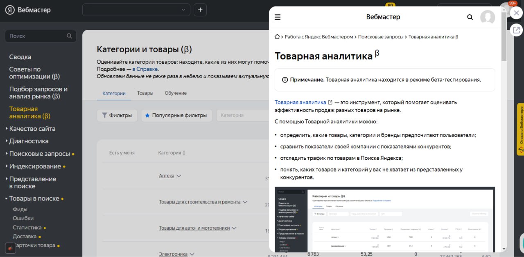Click the Популярные фильтры button

tap(176, 115)
